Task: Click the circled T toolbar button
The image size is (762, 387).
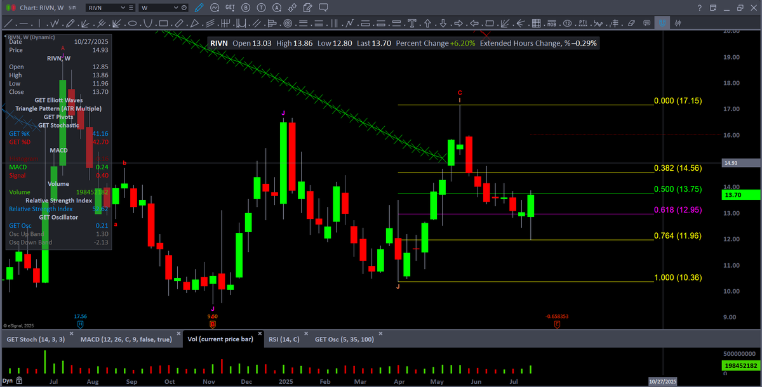Action: point(261,8)
